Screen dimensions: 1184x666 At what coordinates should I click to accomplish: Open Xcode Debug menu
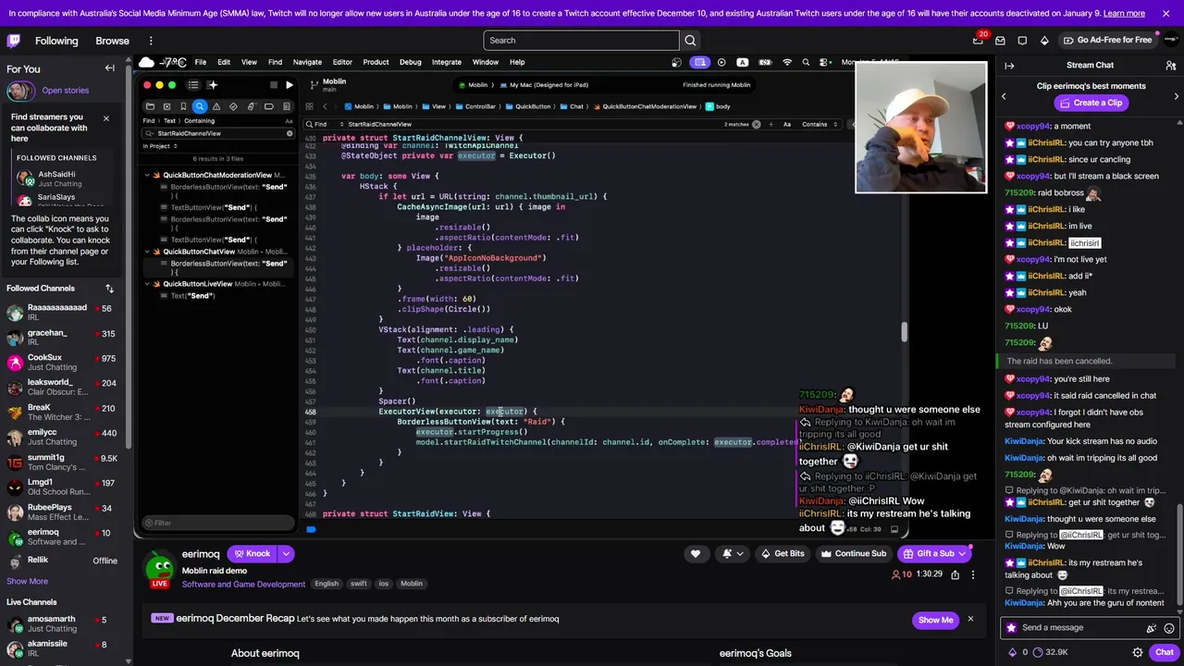[410, 62]
